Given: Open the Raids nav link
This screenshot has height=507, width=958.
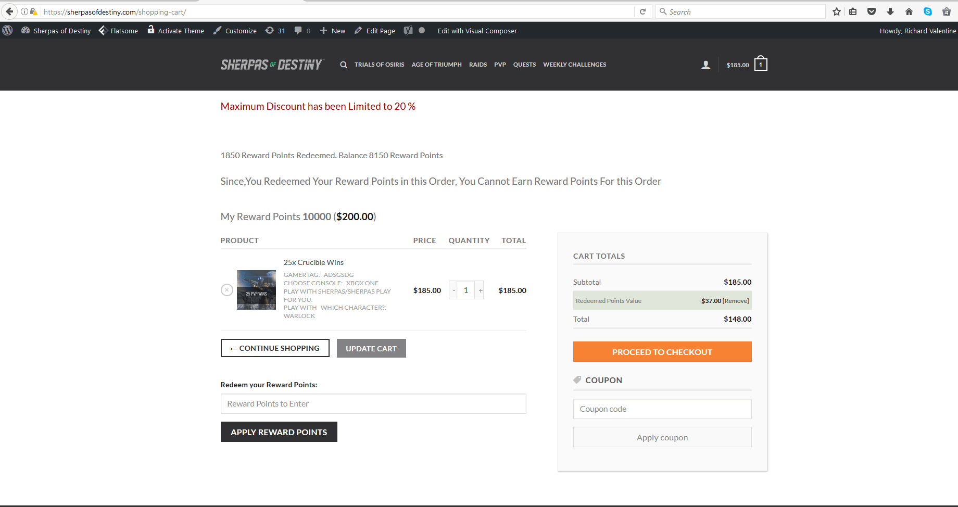Looking at the screenshot, I should point(478,65).
